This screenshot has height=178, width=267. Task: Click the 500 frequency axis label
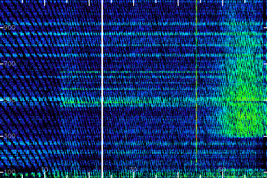[9, 100]
